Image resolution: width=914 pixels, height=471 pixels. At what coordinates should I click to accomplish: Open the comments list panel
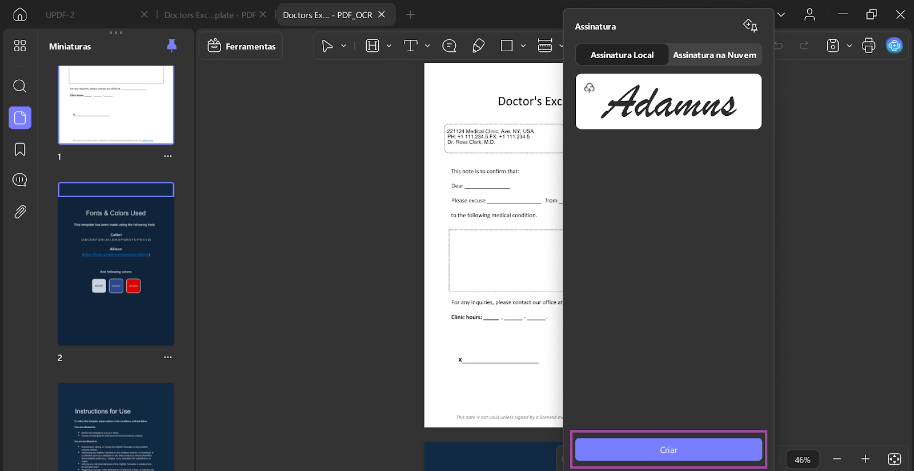coord(20,180)
